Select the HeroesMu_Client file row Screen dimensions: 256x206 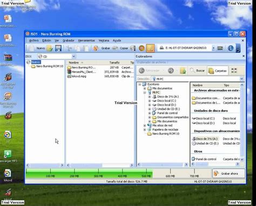(x=100, y=72)
